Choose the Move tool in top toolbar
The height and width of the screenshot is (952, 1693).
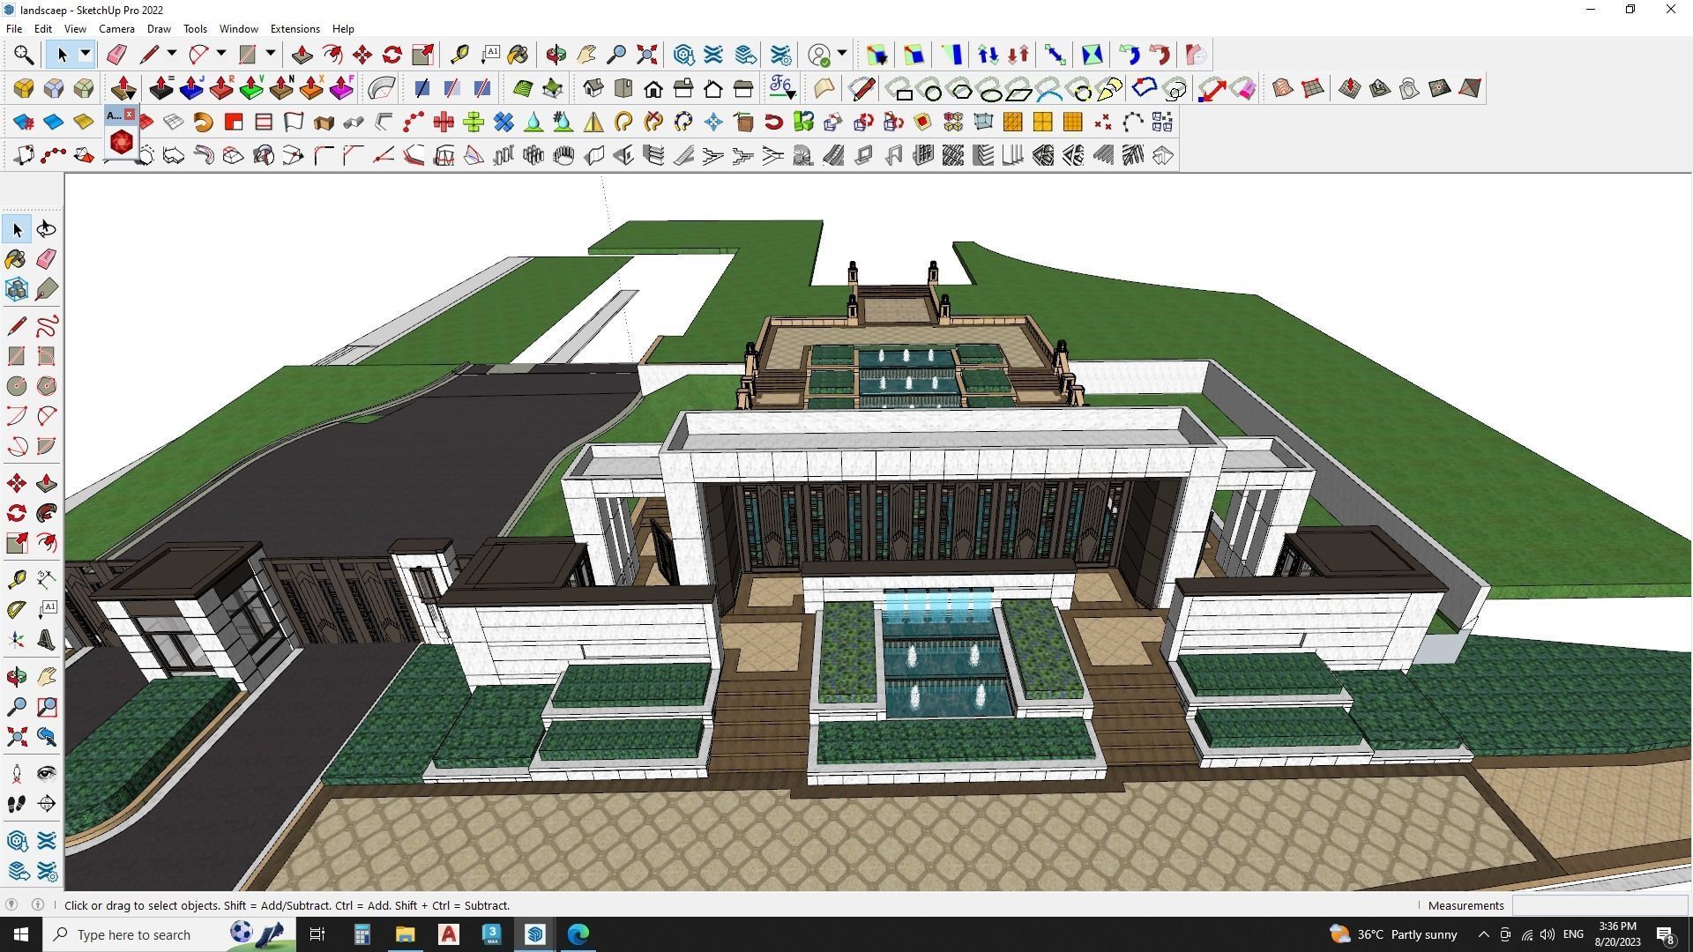(x=362, y=55)
